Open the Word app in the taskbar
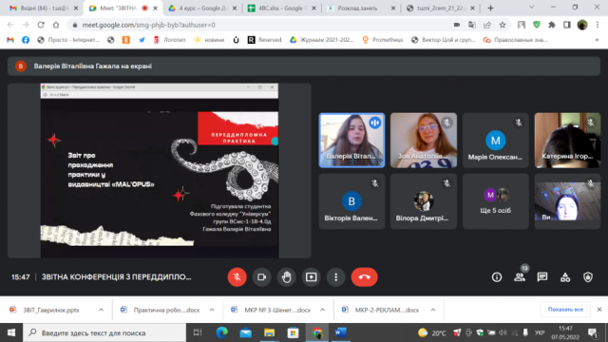Viewport: 608px width, 342px height. [340, 332]
